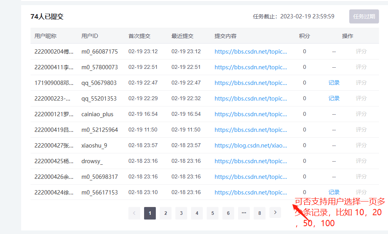Image resolution: width=388 pixels, height=234 pixels.
Task: Select nickname 222000424徐...
Action: pyautogui.click(x=54, y=193)
